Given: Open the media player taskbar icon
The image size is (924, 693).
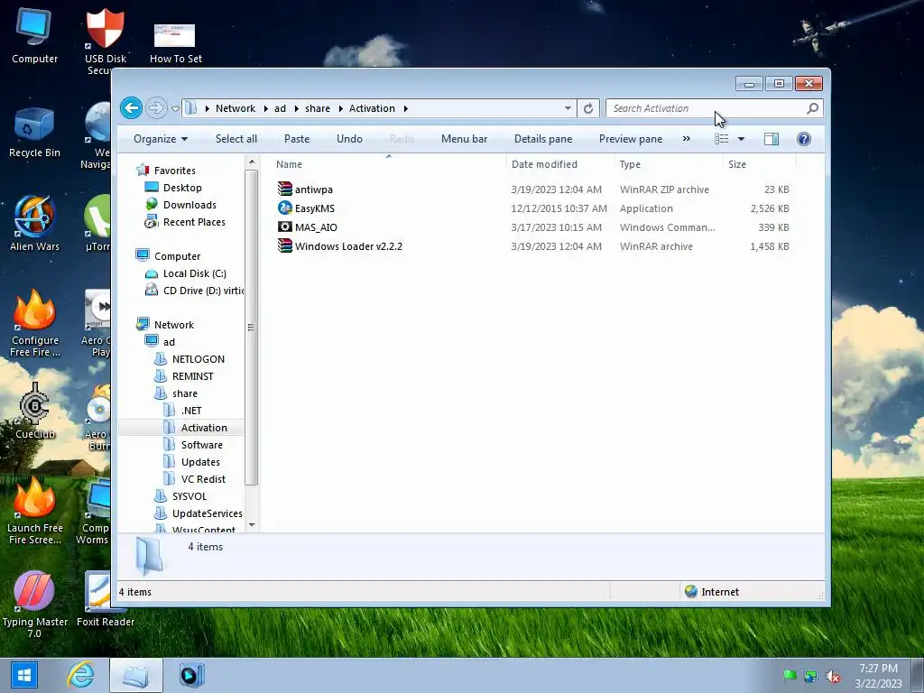Looking at the screenshot, I should pyautogui.click(x=191, y=675).
